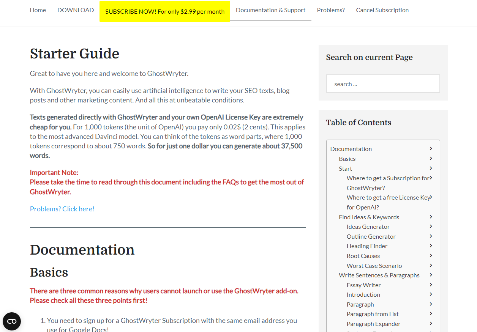This screenshot has height=332, width=477.
Task: Expand the Essay Writer chevron
Action: click(431, 285)
